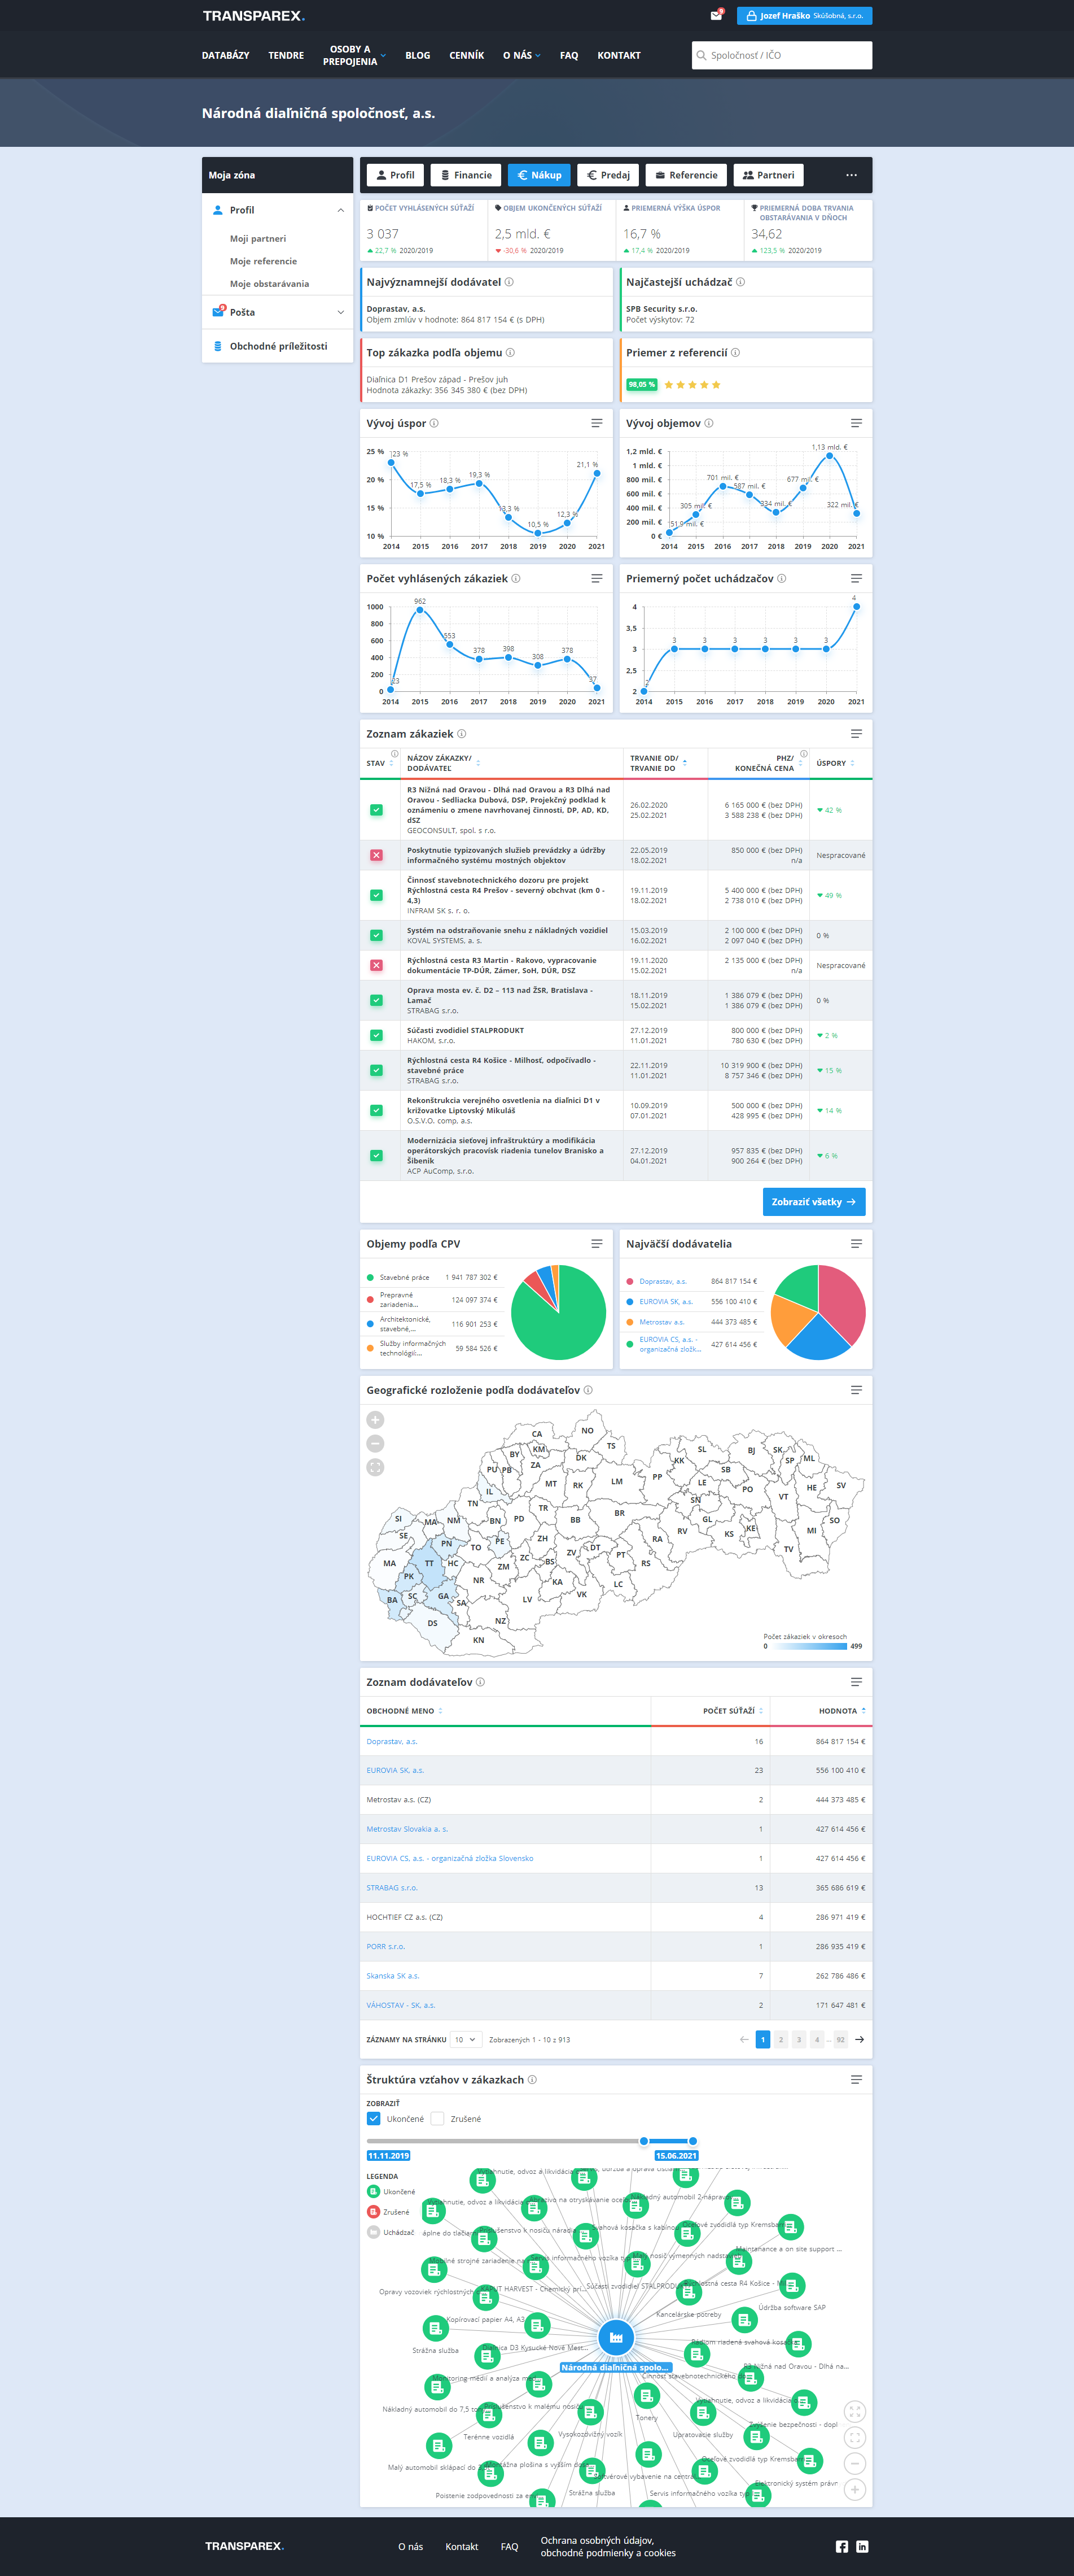Viewport: 1074px width, 2576px height.
Task: Open chart menu for Vývoj objemov
Action: pos(856,423)
